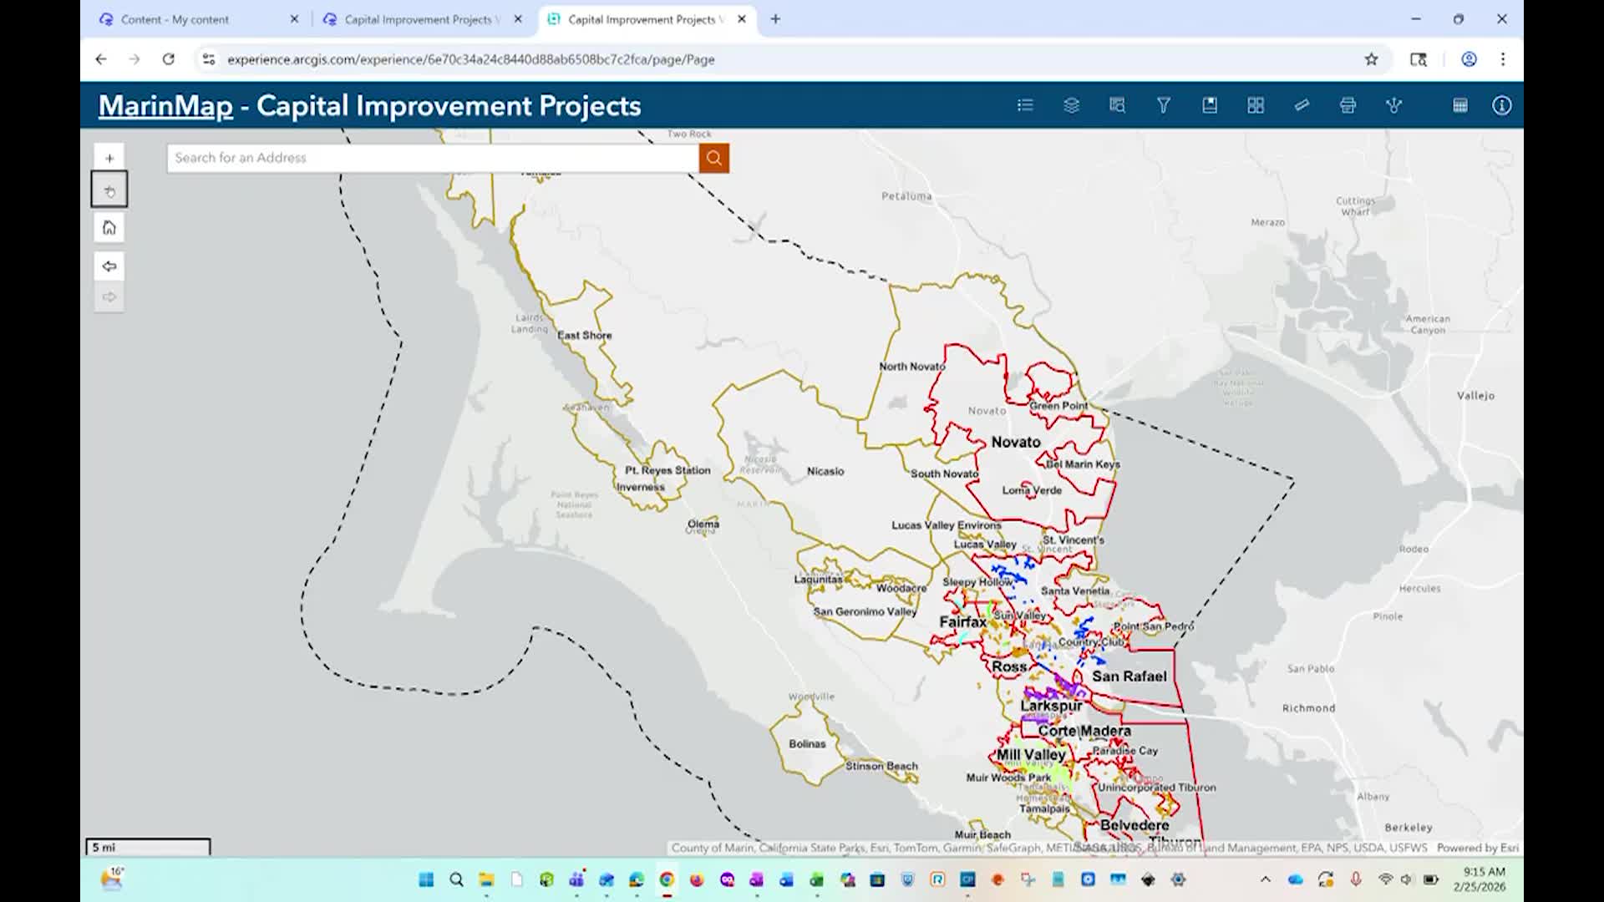Go to previous map extent

109,266
